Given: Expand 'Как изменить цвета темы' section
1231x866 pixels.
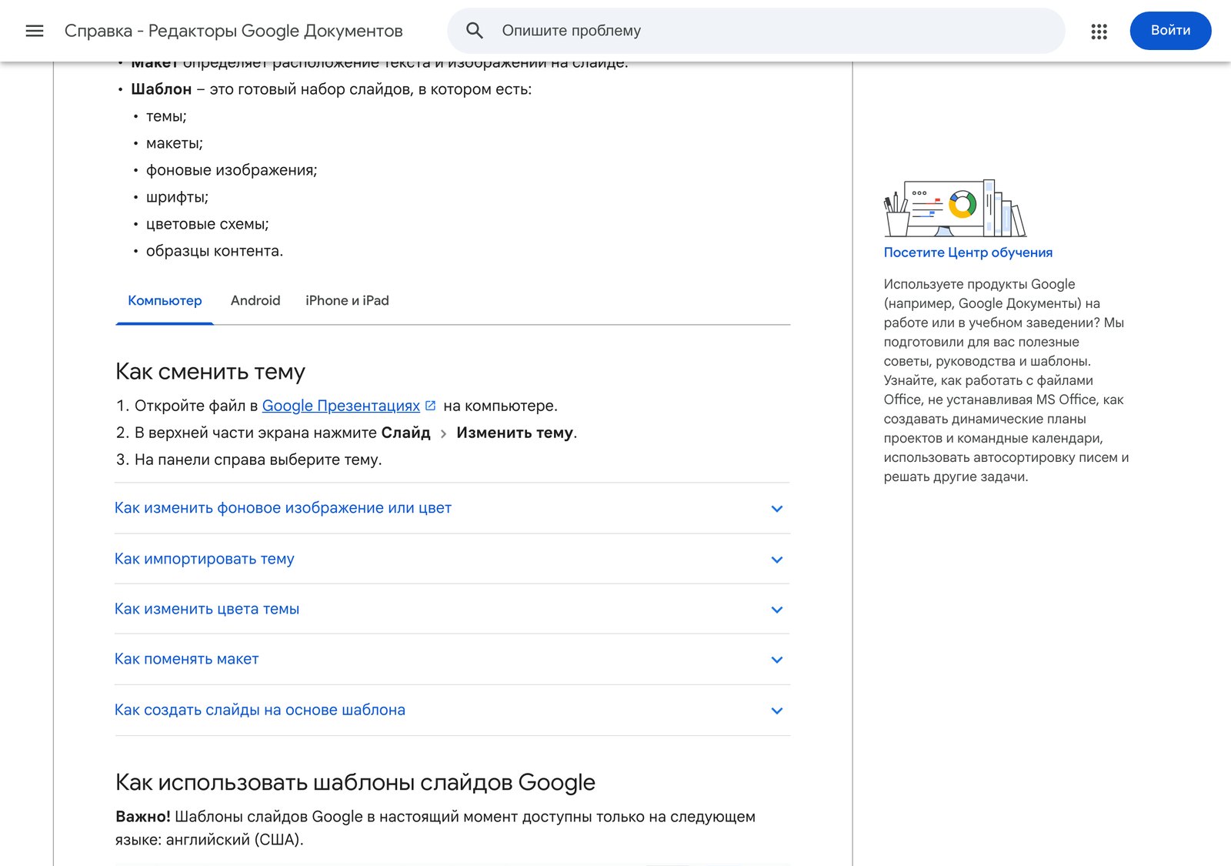Looking at the screenshot, I should 452,609.
